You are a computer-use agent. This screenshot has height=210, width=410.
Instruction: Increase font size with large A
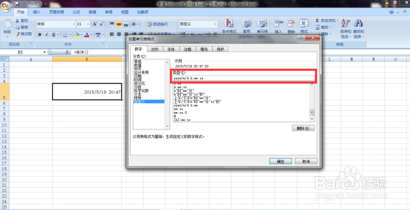point(95,24)
